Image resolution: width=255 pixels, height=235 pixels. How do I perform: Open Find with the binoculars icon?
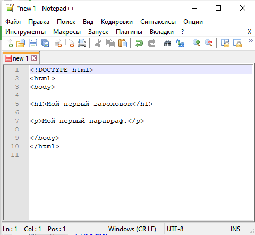(167, 43)
